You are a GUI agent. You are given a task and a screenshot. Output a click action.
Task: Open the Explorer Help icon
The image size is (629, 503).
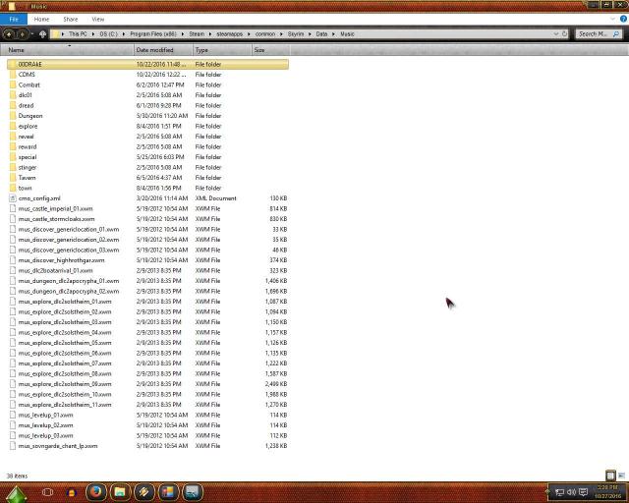[624, 19]
